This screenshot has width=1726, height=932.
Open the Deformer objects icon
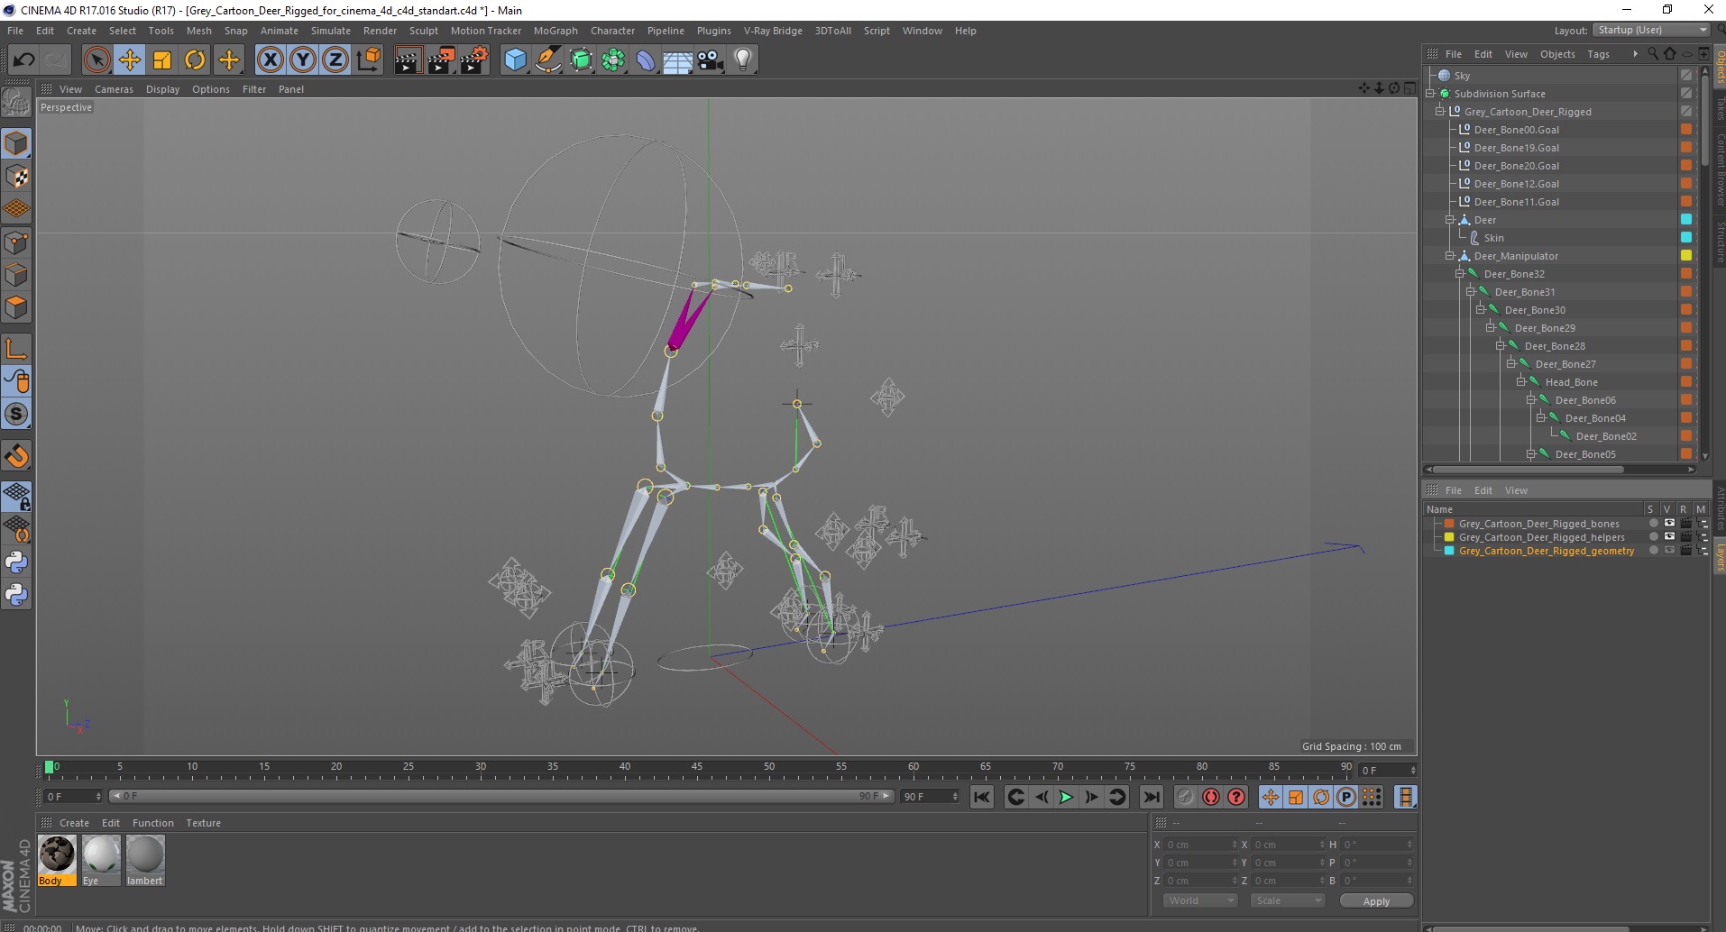(646, 60)
